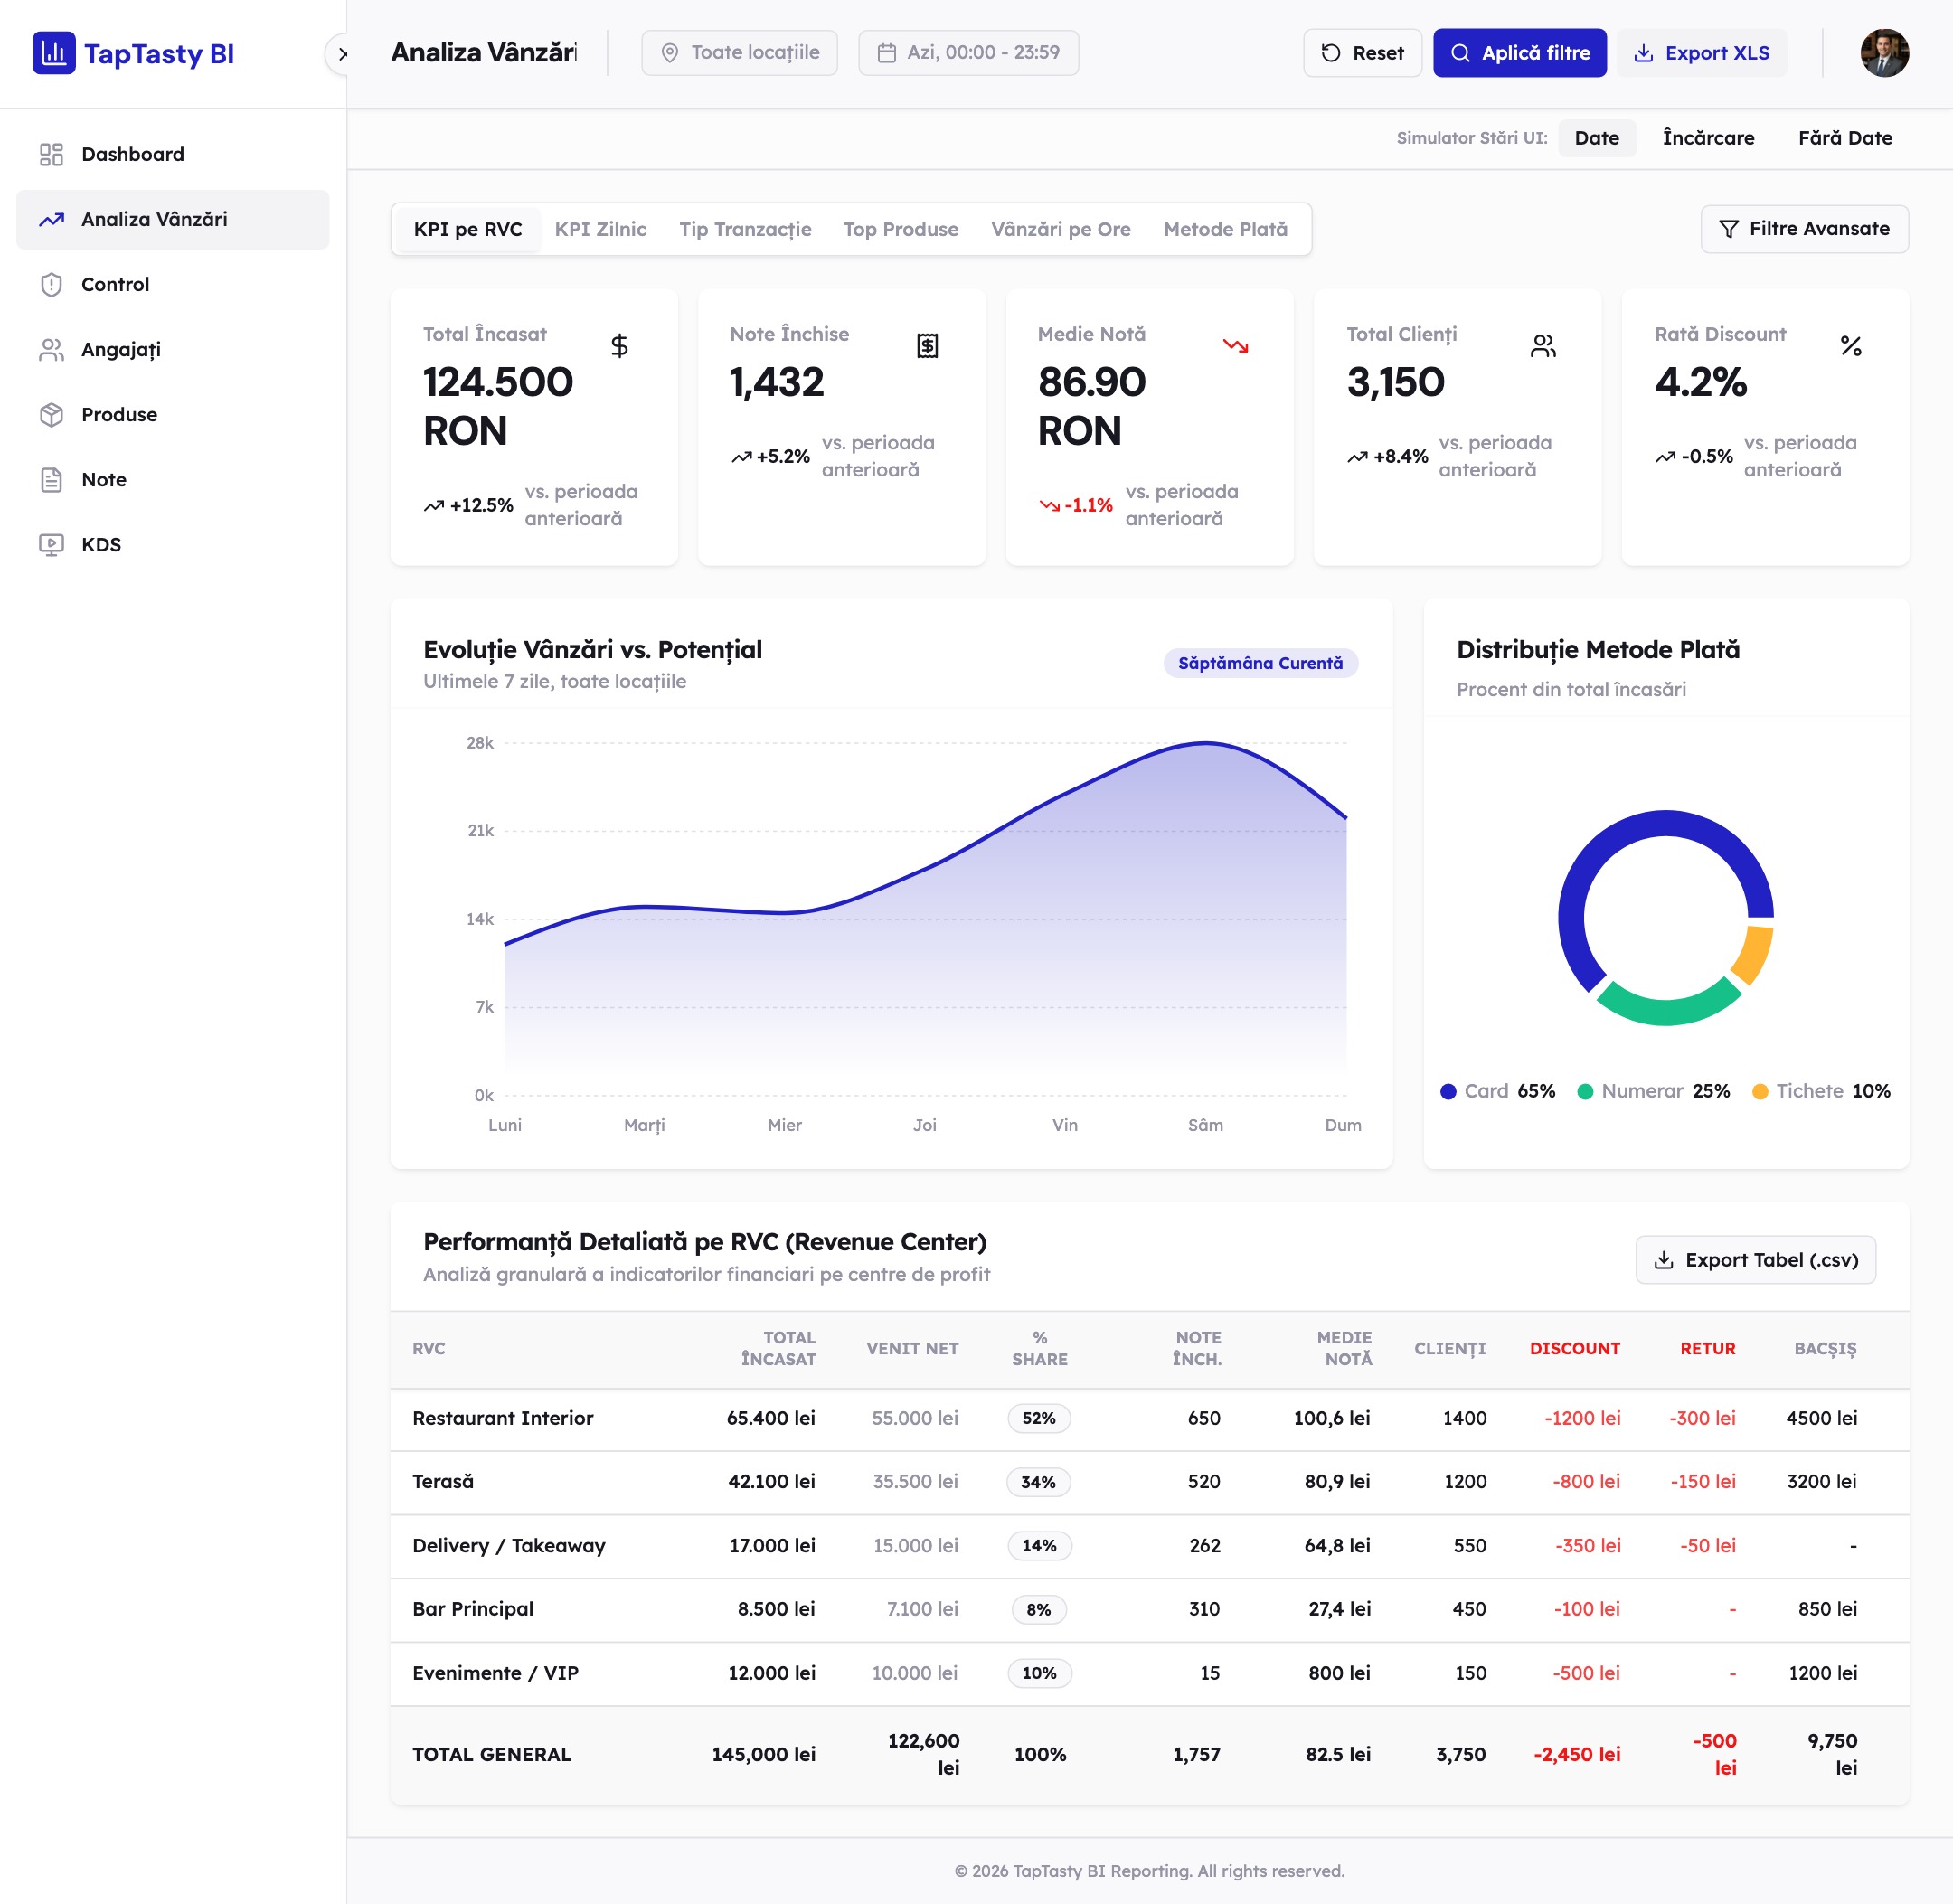Click the 4500 lei bacșiș cell

[x=1821, y=1418]
